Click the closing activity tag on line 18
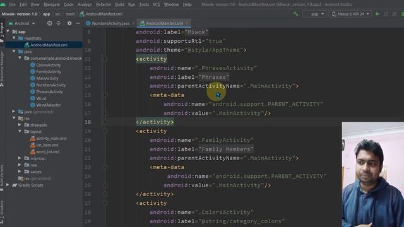The image size is (404, 227). pyautogui.click(x=155, y=122)
